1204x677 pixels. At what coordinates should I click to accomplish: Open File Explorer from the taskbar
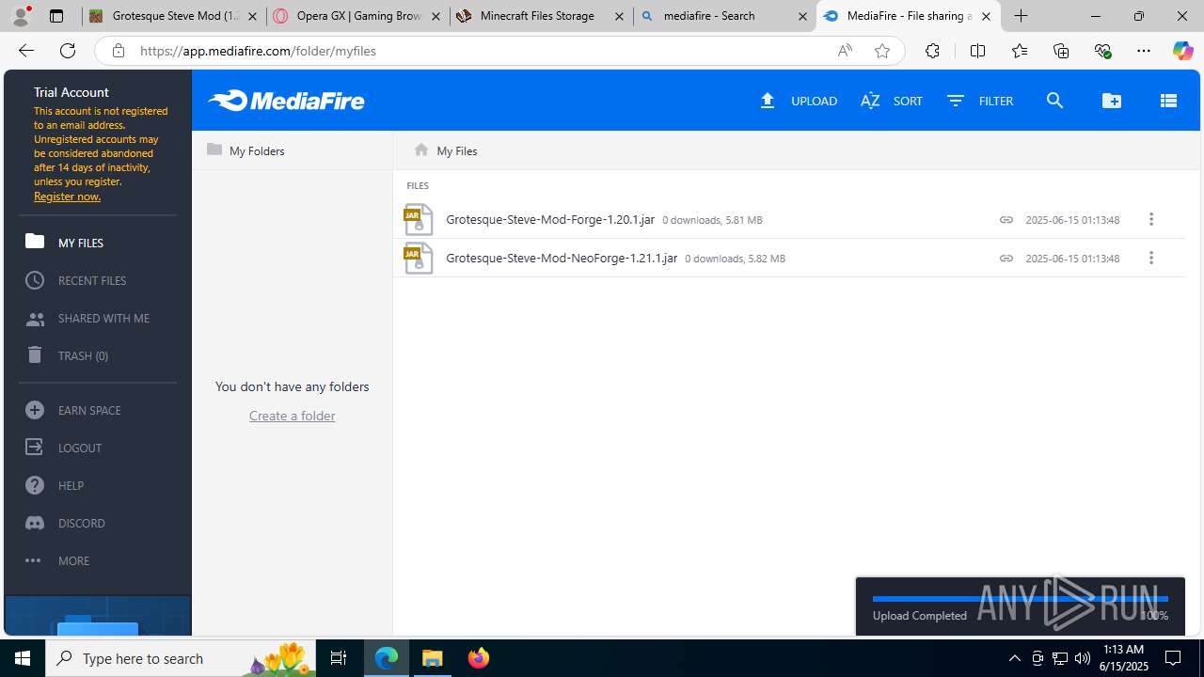pyautogui.click(x=433, y=658)
